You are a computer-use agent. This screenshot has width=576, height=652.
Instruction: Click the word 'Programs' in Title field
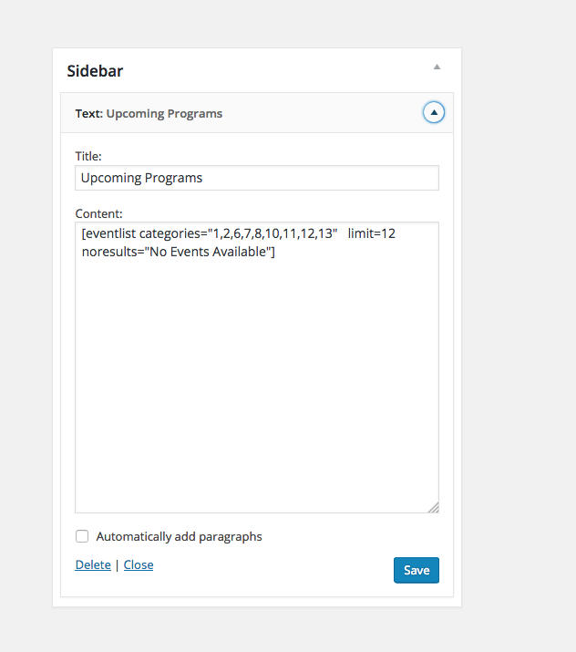(x=172, y=178)
